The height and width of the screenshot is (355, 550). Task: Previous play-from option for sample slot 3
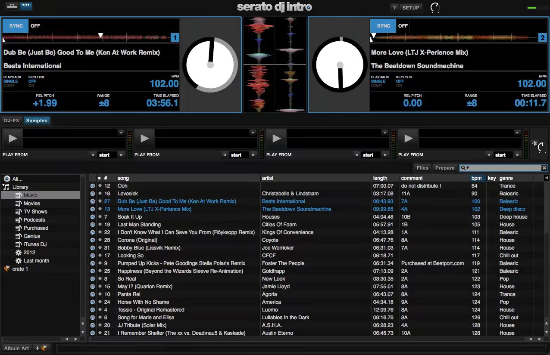[x=356, y=155]
